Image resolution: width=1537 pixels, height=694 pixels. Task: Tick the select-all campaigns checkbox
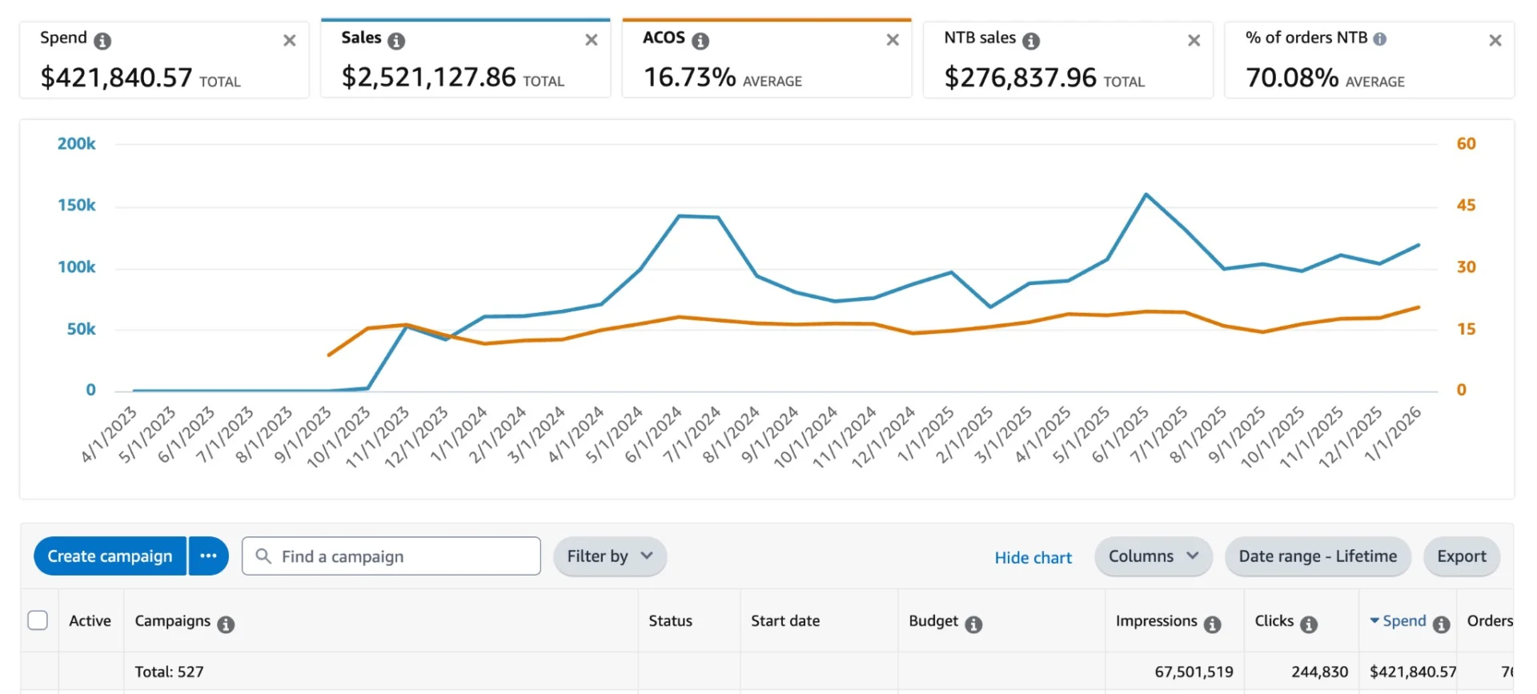pos(38,620)
